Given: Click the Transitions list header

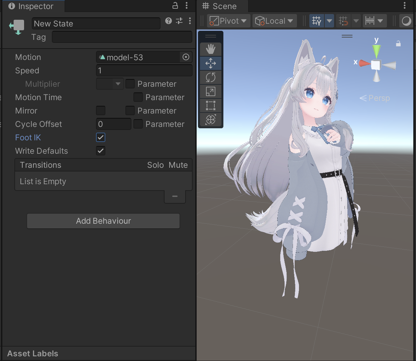Looking at the screenshot, I should 104,165.
